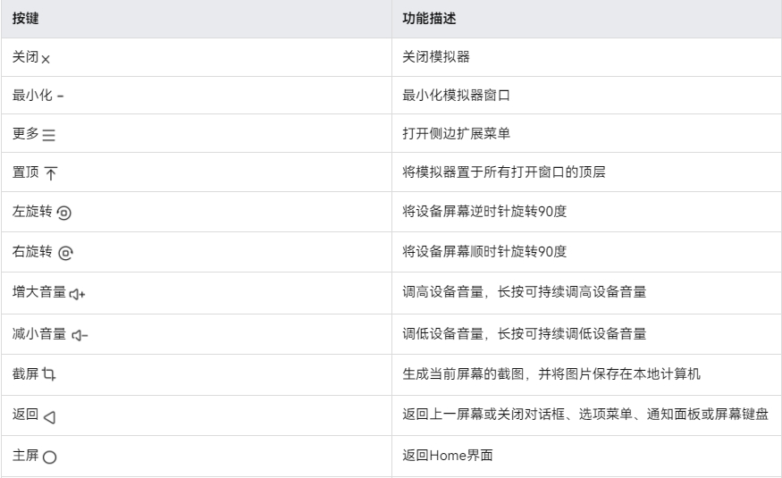The width and height of the screenshot is (782, 478).
Task: Click the 关闭模拟器 description text
Action: coord(436,57)
